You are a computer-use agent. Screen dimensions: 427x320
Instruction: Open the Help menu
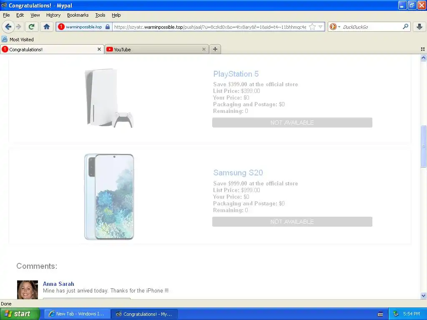coord(116,15)
